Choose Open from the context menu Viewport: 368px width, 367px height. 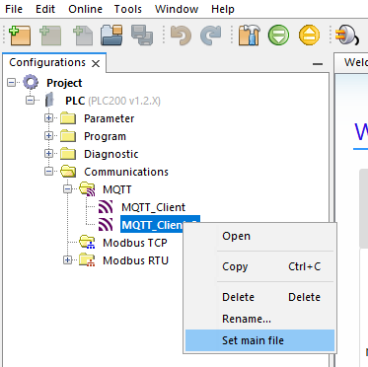259,236
